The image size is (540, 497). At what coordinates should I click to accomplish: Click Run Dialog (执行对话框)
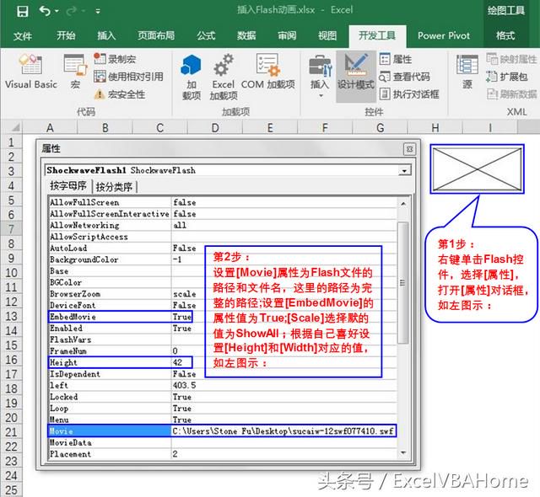pyautogui.click(x=409, y=94)
